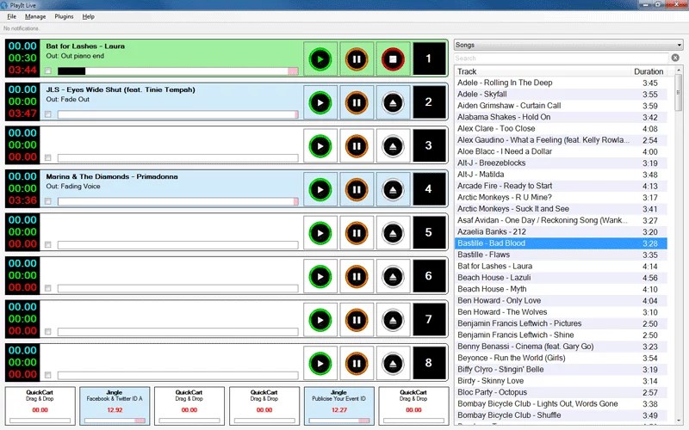Fire the Publicise Your Event ID jingle

[338, 404]
